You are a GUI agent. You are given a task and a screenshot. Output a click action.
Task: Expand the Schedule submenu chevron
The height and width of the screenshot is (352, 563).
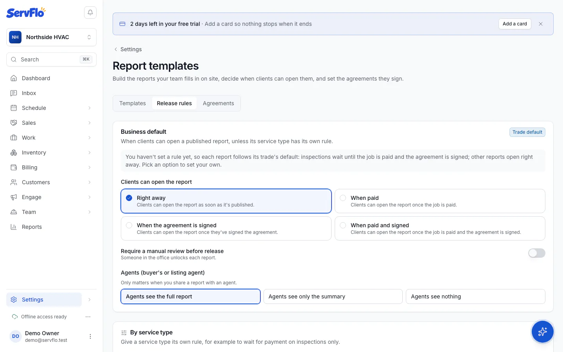coord(90,108)
